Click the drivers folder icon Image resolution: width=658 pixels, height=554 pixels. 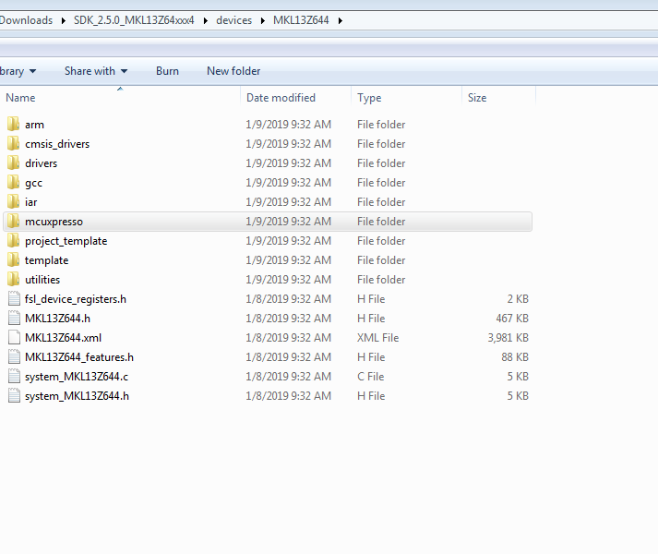(x=14, y=163)
